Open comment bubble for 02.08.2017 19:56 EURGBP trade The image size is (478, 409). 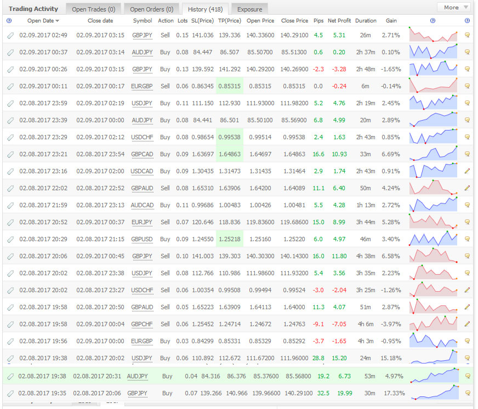coord(467,340)
